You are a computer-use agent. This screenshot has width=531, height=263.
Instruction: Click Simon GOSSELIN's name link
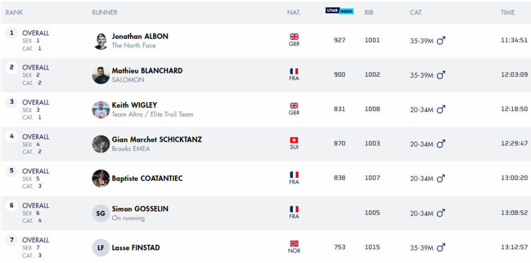(x=140, y=209)
